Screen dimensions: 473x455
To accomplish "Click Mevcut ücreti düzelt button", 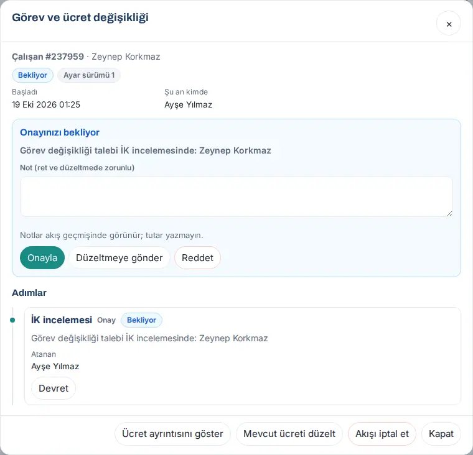I will pyautogui.click(x=289, y=434).
